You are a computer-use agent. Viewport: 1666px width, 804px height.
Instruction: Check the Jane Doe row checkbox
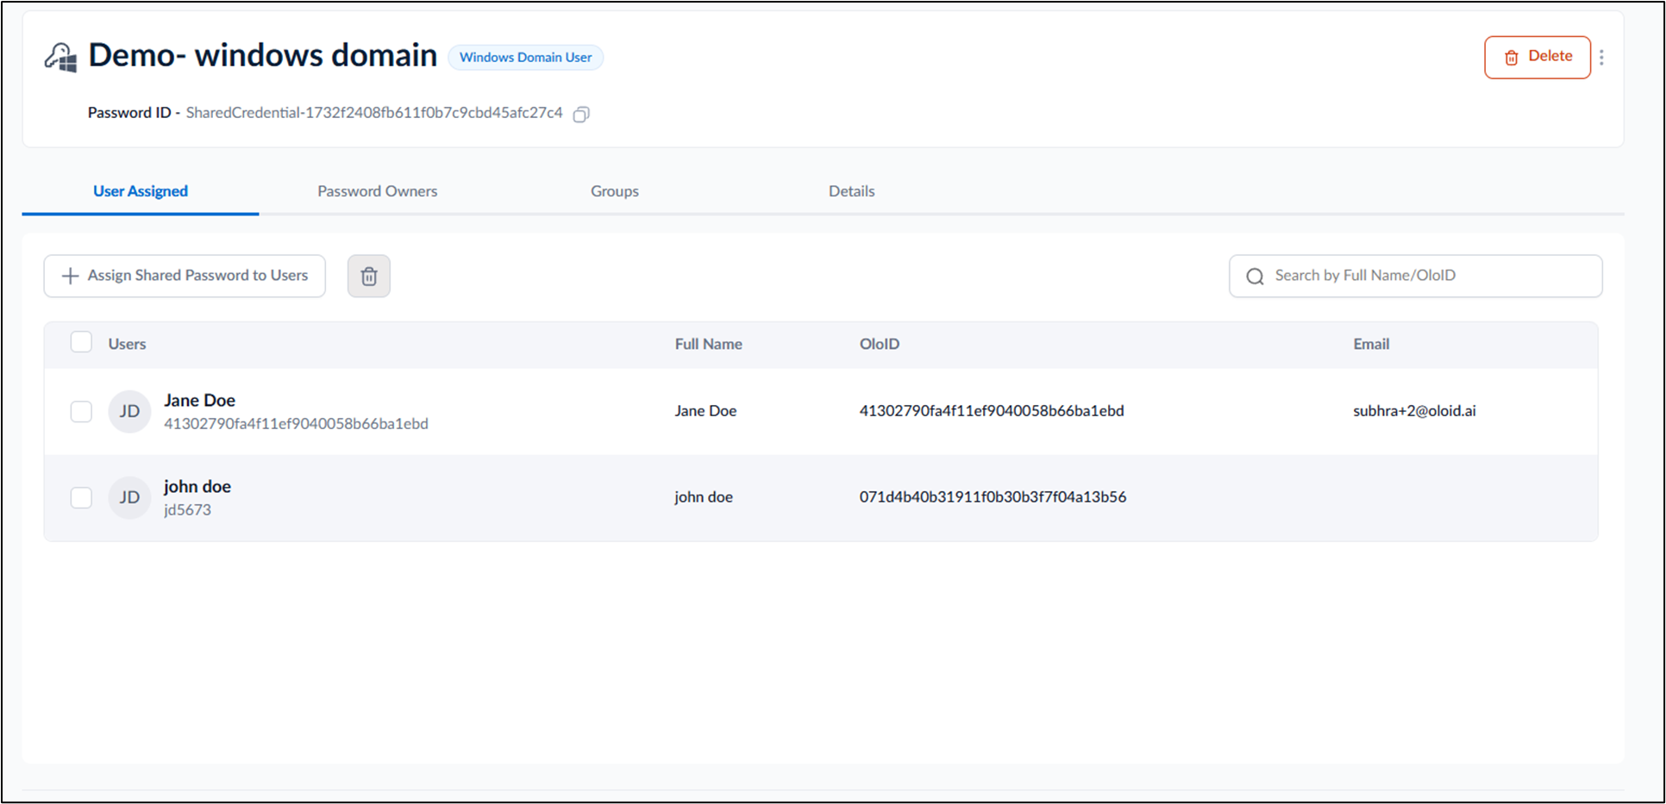coord(81,411)
